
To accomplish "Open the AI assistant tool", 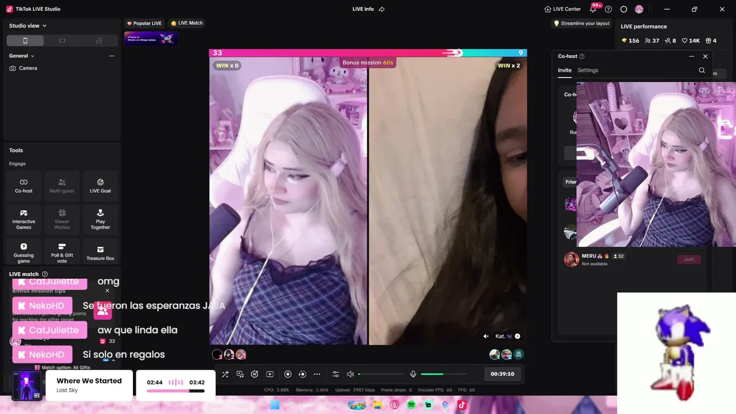I will 255,374.
